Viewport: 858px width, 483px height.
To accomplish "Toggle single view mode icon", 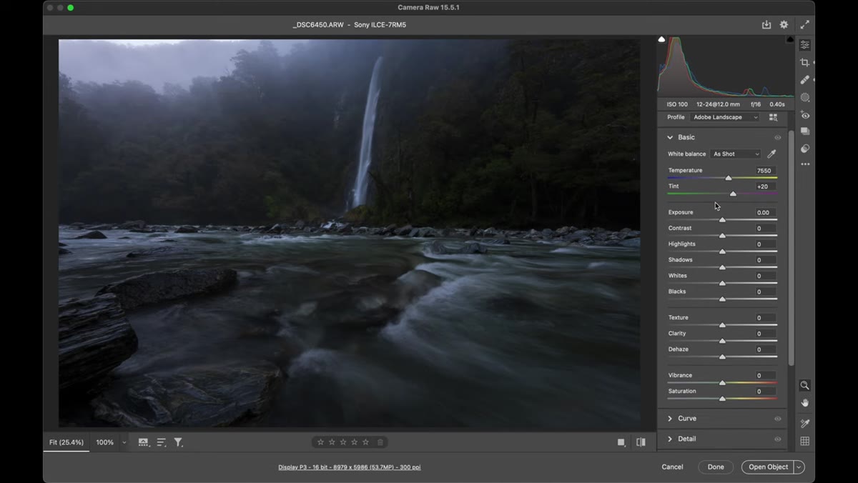I will (x=621, y=442).
